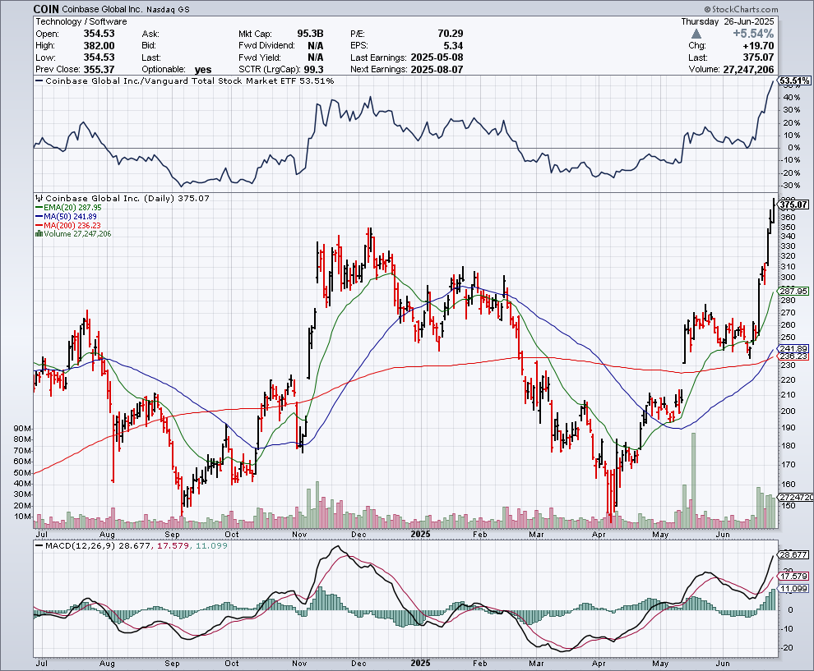Click the blue 241.89 MA tag on the right axis

pyautogui.click(x=793, y=348)
